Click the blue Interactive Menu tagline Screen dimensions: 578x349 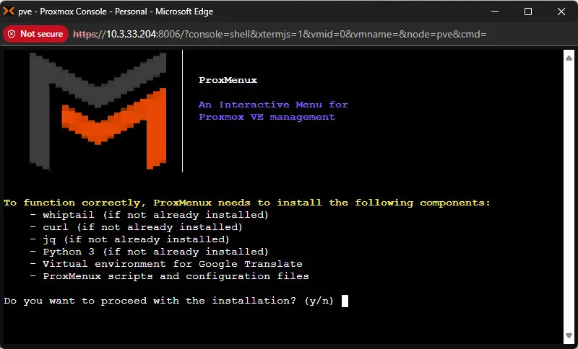pyautogui.click(x=272, y=110)
